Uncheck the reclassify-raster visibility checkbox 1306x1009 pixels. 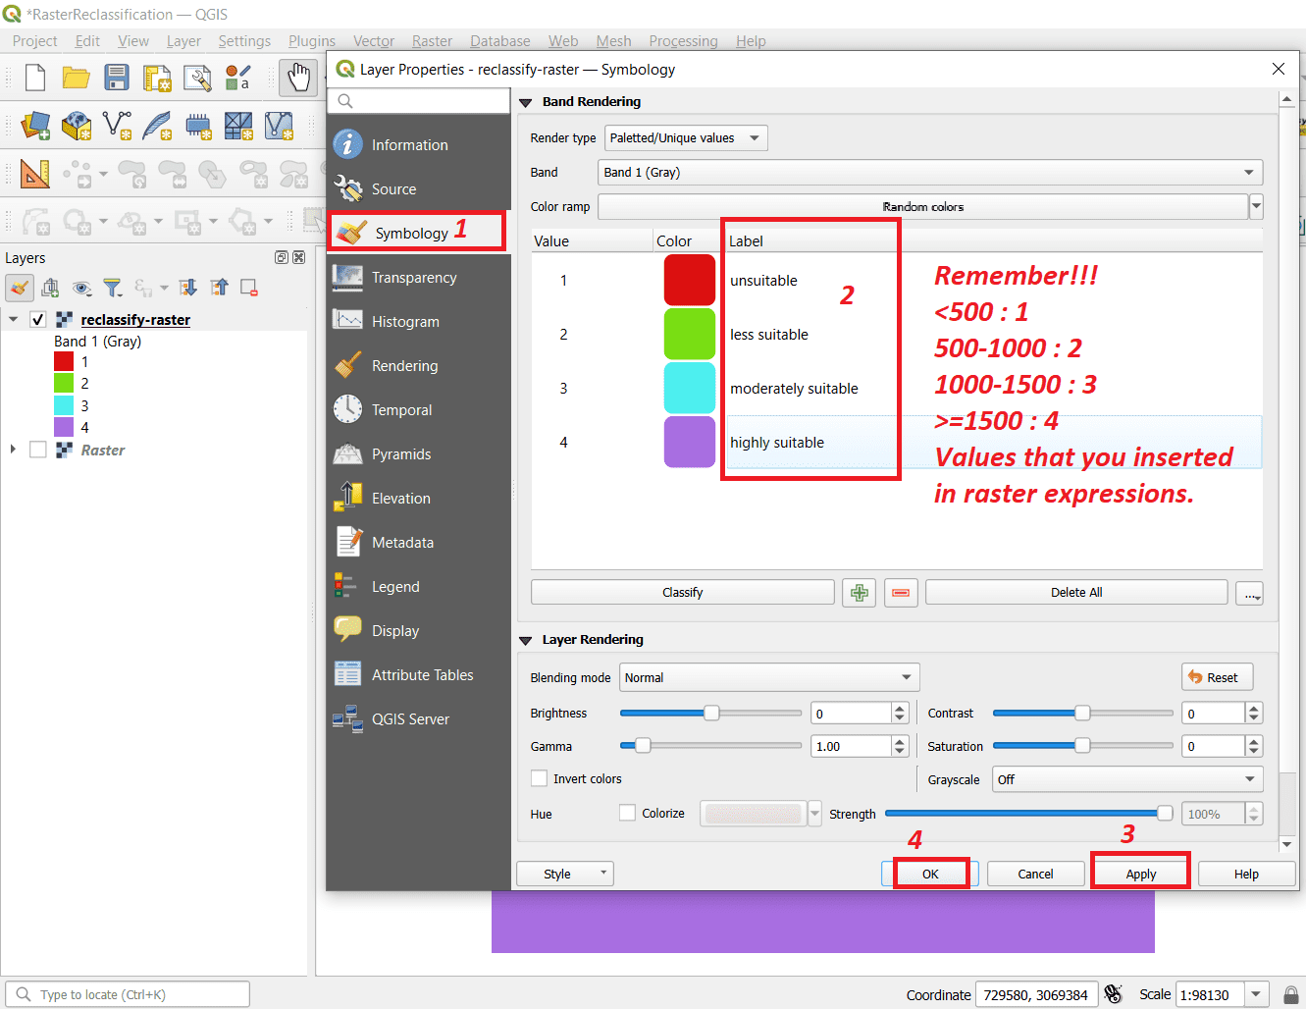[x=39, y=319]
